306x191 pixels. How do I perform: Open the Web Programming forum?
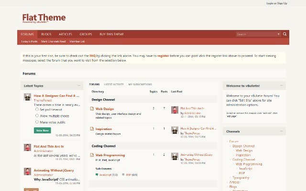110,155
